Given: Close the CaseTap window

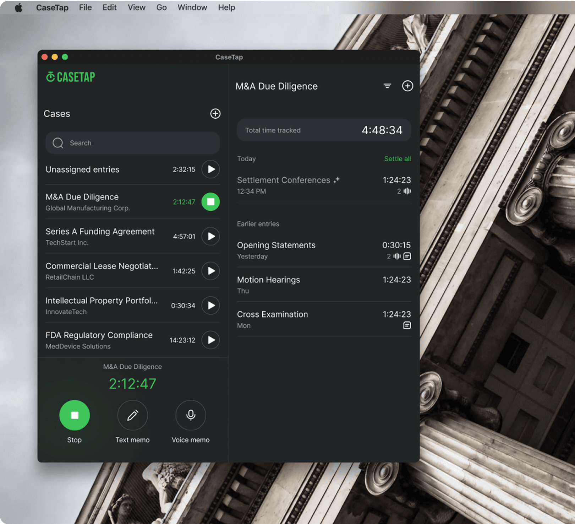Looking at the screenshot, I should click(45, 57).
